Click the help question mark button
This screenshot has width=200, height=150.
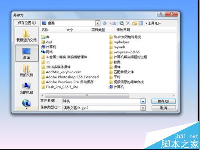tap(161, 14)
